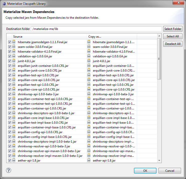Click Copy as jar icon for arquillian-config-api
The width and height of the screenshot is (186, 179).
click(89, 132)
